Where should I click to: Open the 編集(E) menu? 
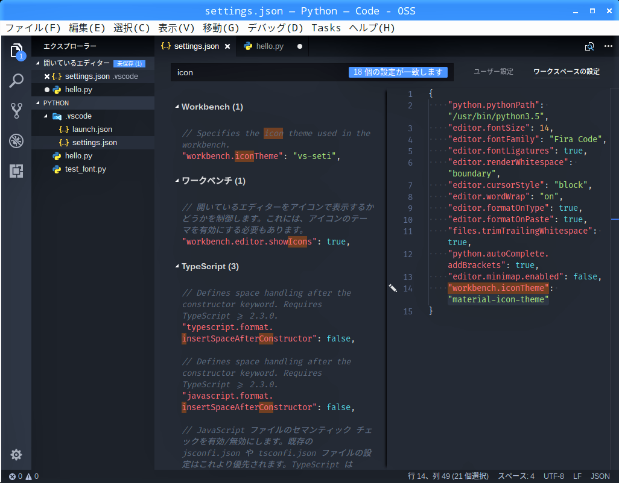point(87,28)
